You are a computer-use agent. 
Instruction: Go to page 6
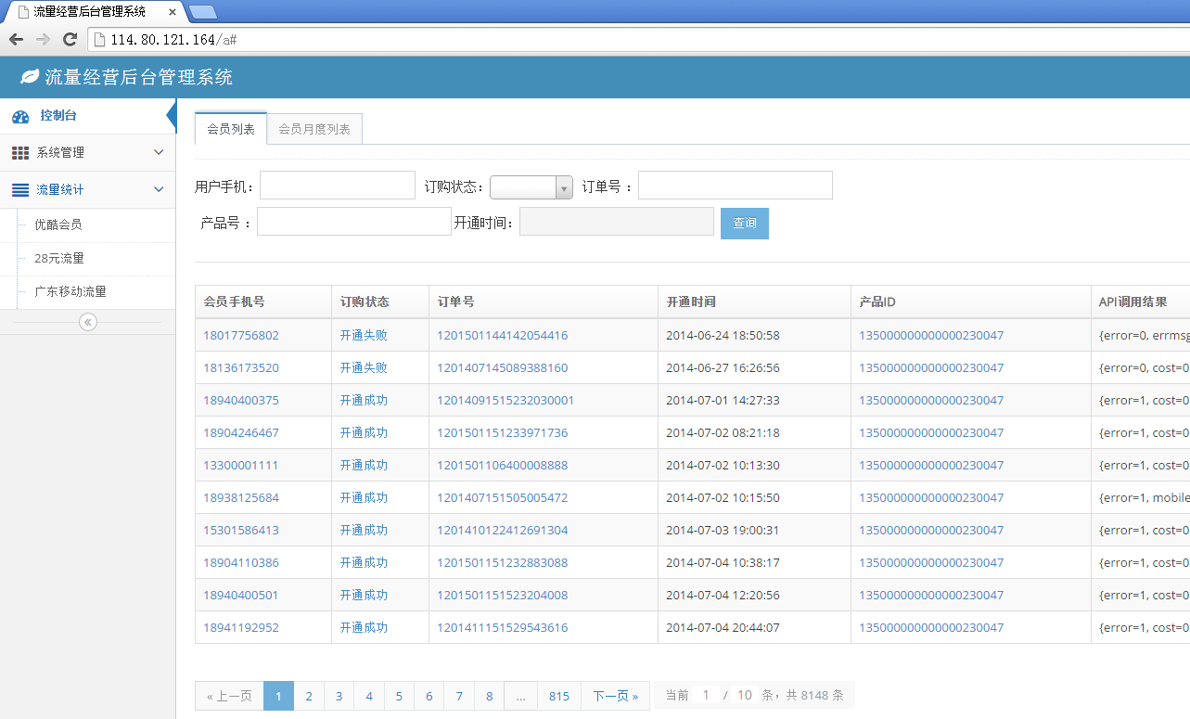(x=429, y=696)
